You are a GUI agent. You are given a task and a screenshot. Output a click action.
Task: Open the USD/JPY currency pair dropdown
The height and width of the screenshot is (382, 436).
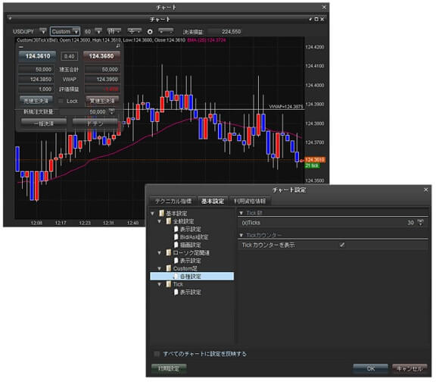tap(43, 31)
